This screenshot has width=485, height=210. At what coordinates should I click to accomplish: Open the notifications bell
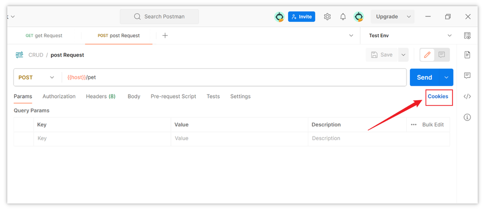[x=343, y=16]
